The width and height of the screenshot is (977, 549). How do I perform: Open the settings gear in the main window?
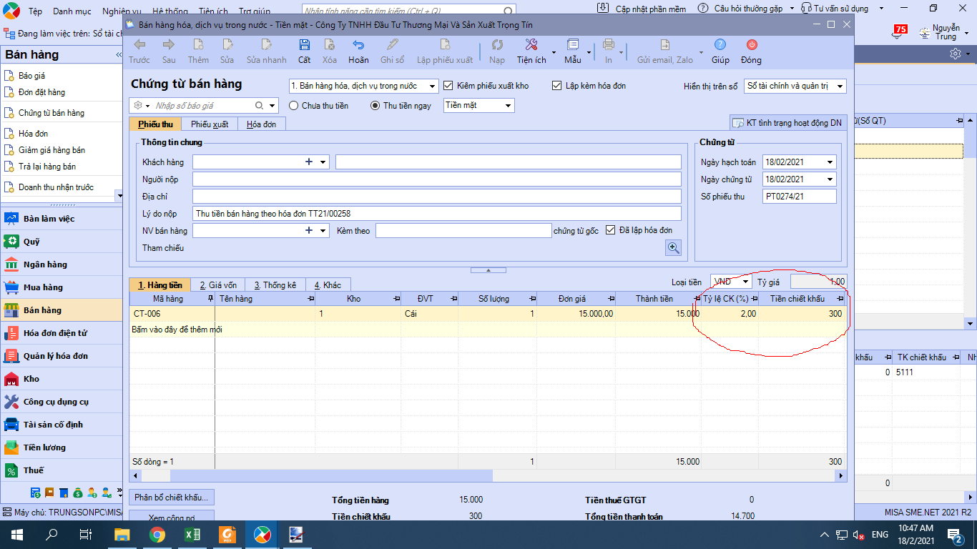point(955,54)
